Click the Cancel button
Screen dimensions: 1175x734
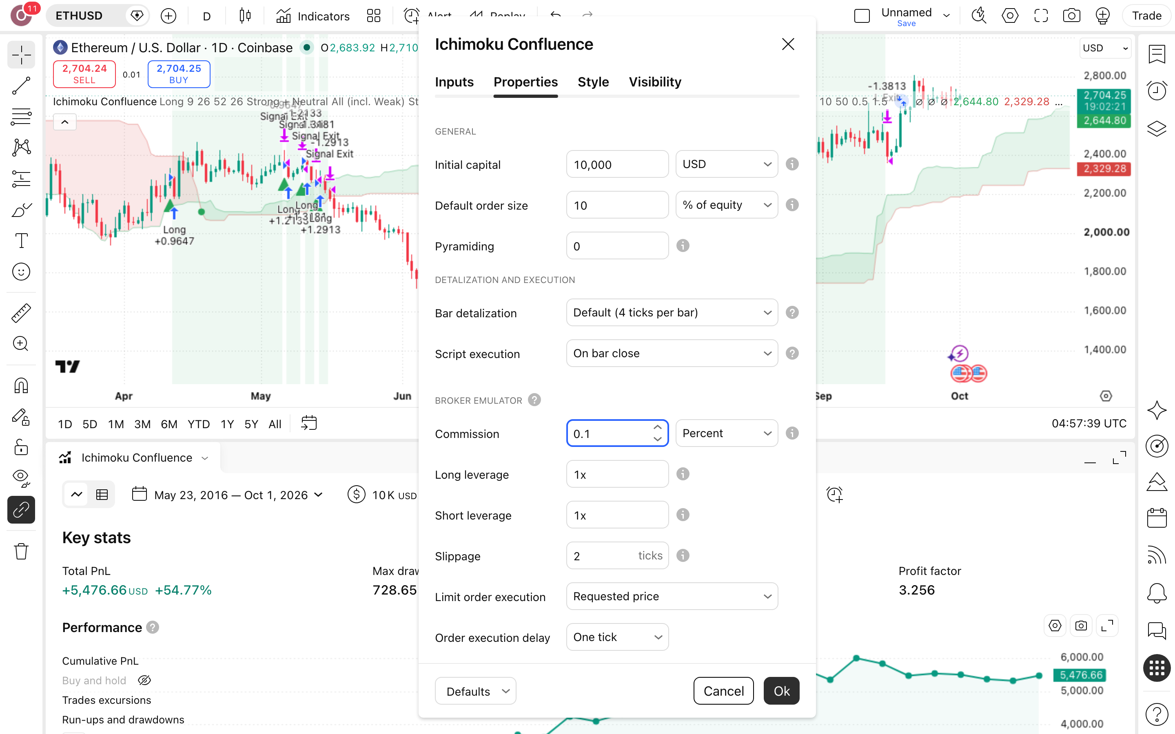(x=723, y=691)
